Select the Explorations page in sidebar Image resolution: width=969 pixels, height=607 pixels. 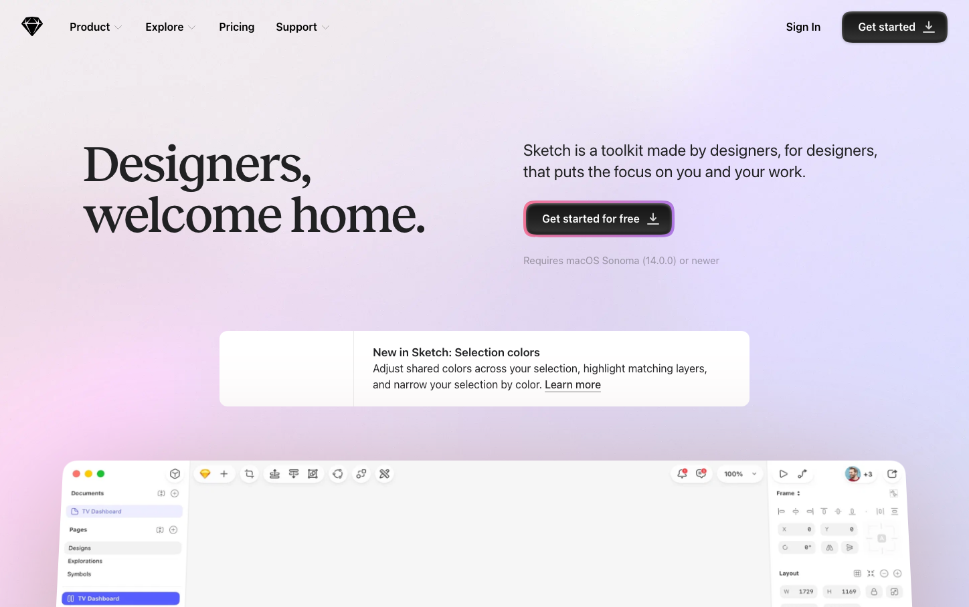pyautogui.click(x=86, y=562)
